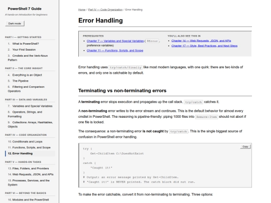Click the PART III — DATA AND VARIABLES label
The image size is (271, 203).
[x=26, y=100]
